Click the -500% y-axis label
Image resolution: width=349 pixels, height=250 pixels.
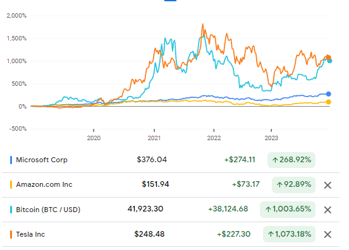pyautogui.click(x=18, y=129)
